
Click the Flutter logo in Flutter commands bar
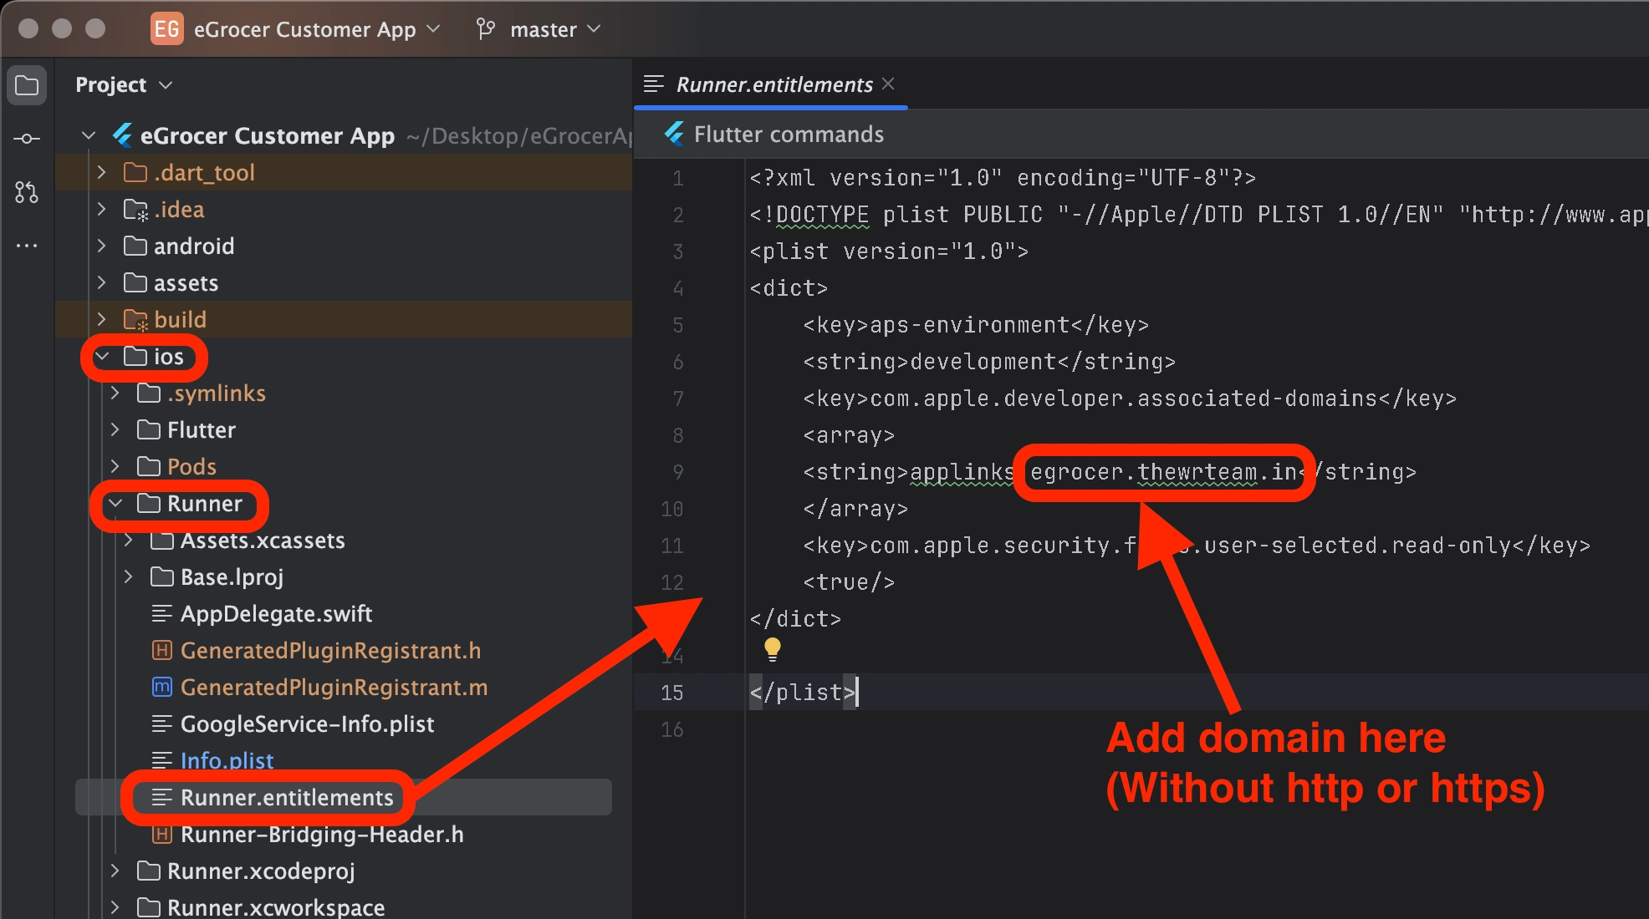pos(674,134)
